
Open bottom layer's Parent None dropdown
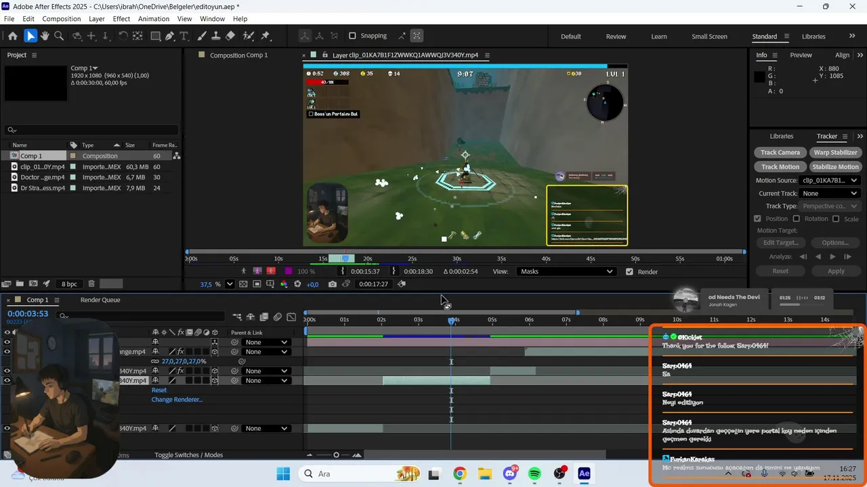coord(266,428)
